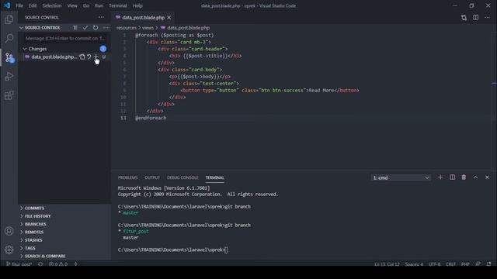Split the terminal panel
Viewport: 497px width, 279px height.
(x=452, y=177)
